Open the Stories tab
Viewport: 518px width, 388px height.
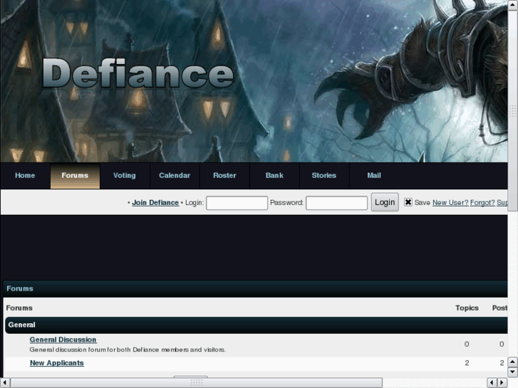click(x=324, y=175)
